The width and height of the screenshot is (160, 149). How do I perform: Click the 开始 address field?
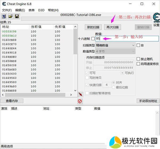pyautogui.click(x=114, y=62)
